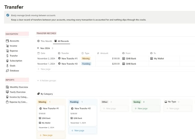Click the Subscription icon in sidebar
This screenshot has width=195, height=139.
click(x=7, y=61)
